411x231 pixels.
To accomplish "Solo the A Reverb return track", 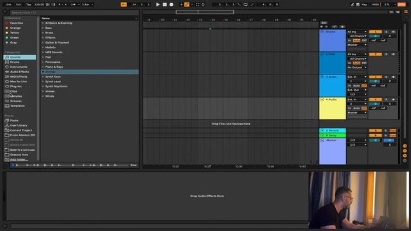I will [x=386, y=130].
